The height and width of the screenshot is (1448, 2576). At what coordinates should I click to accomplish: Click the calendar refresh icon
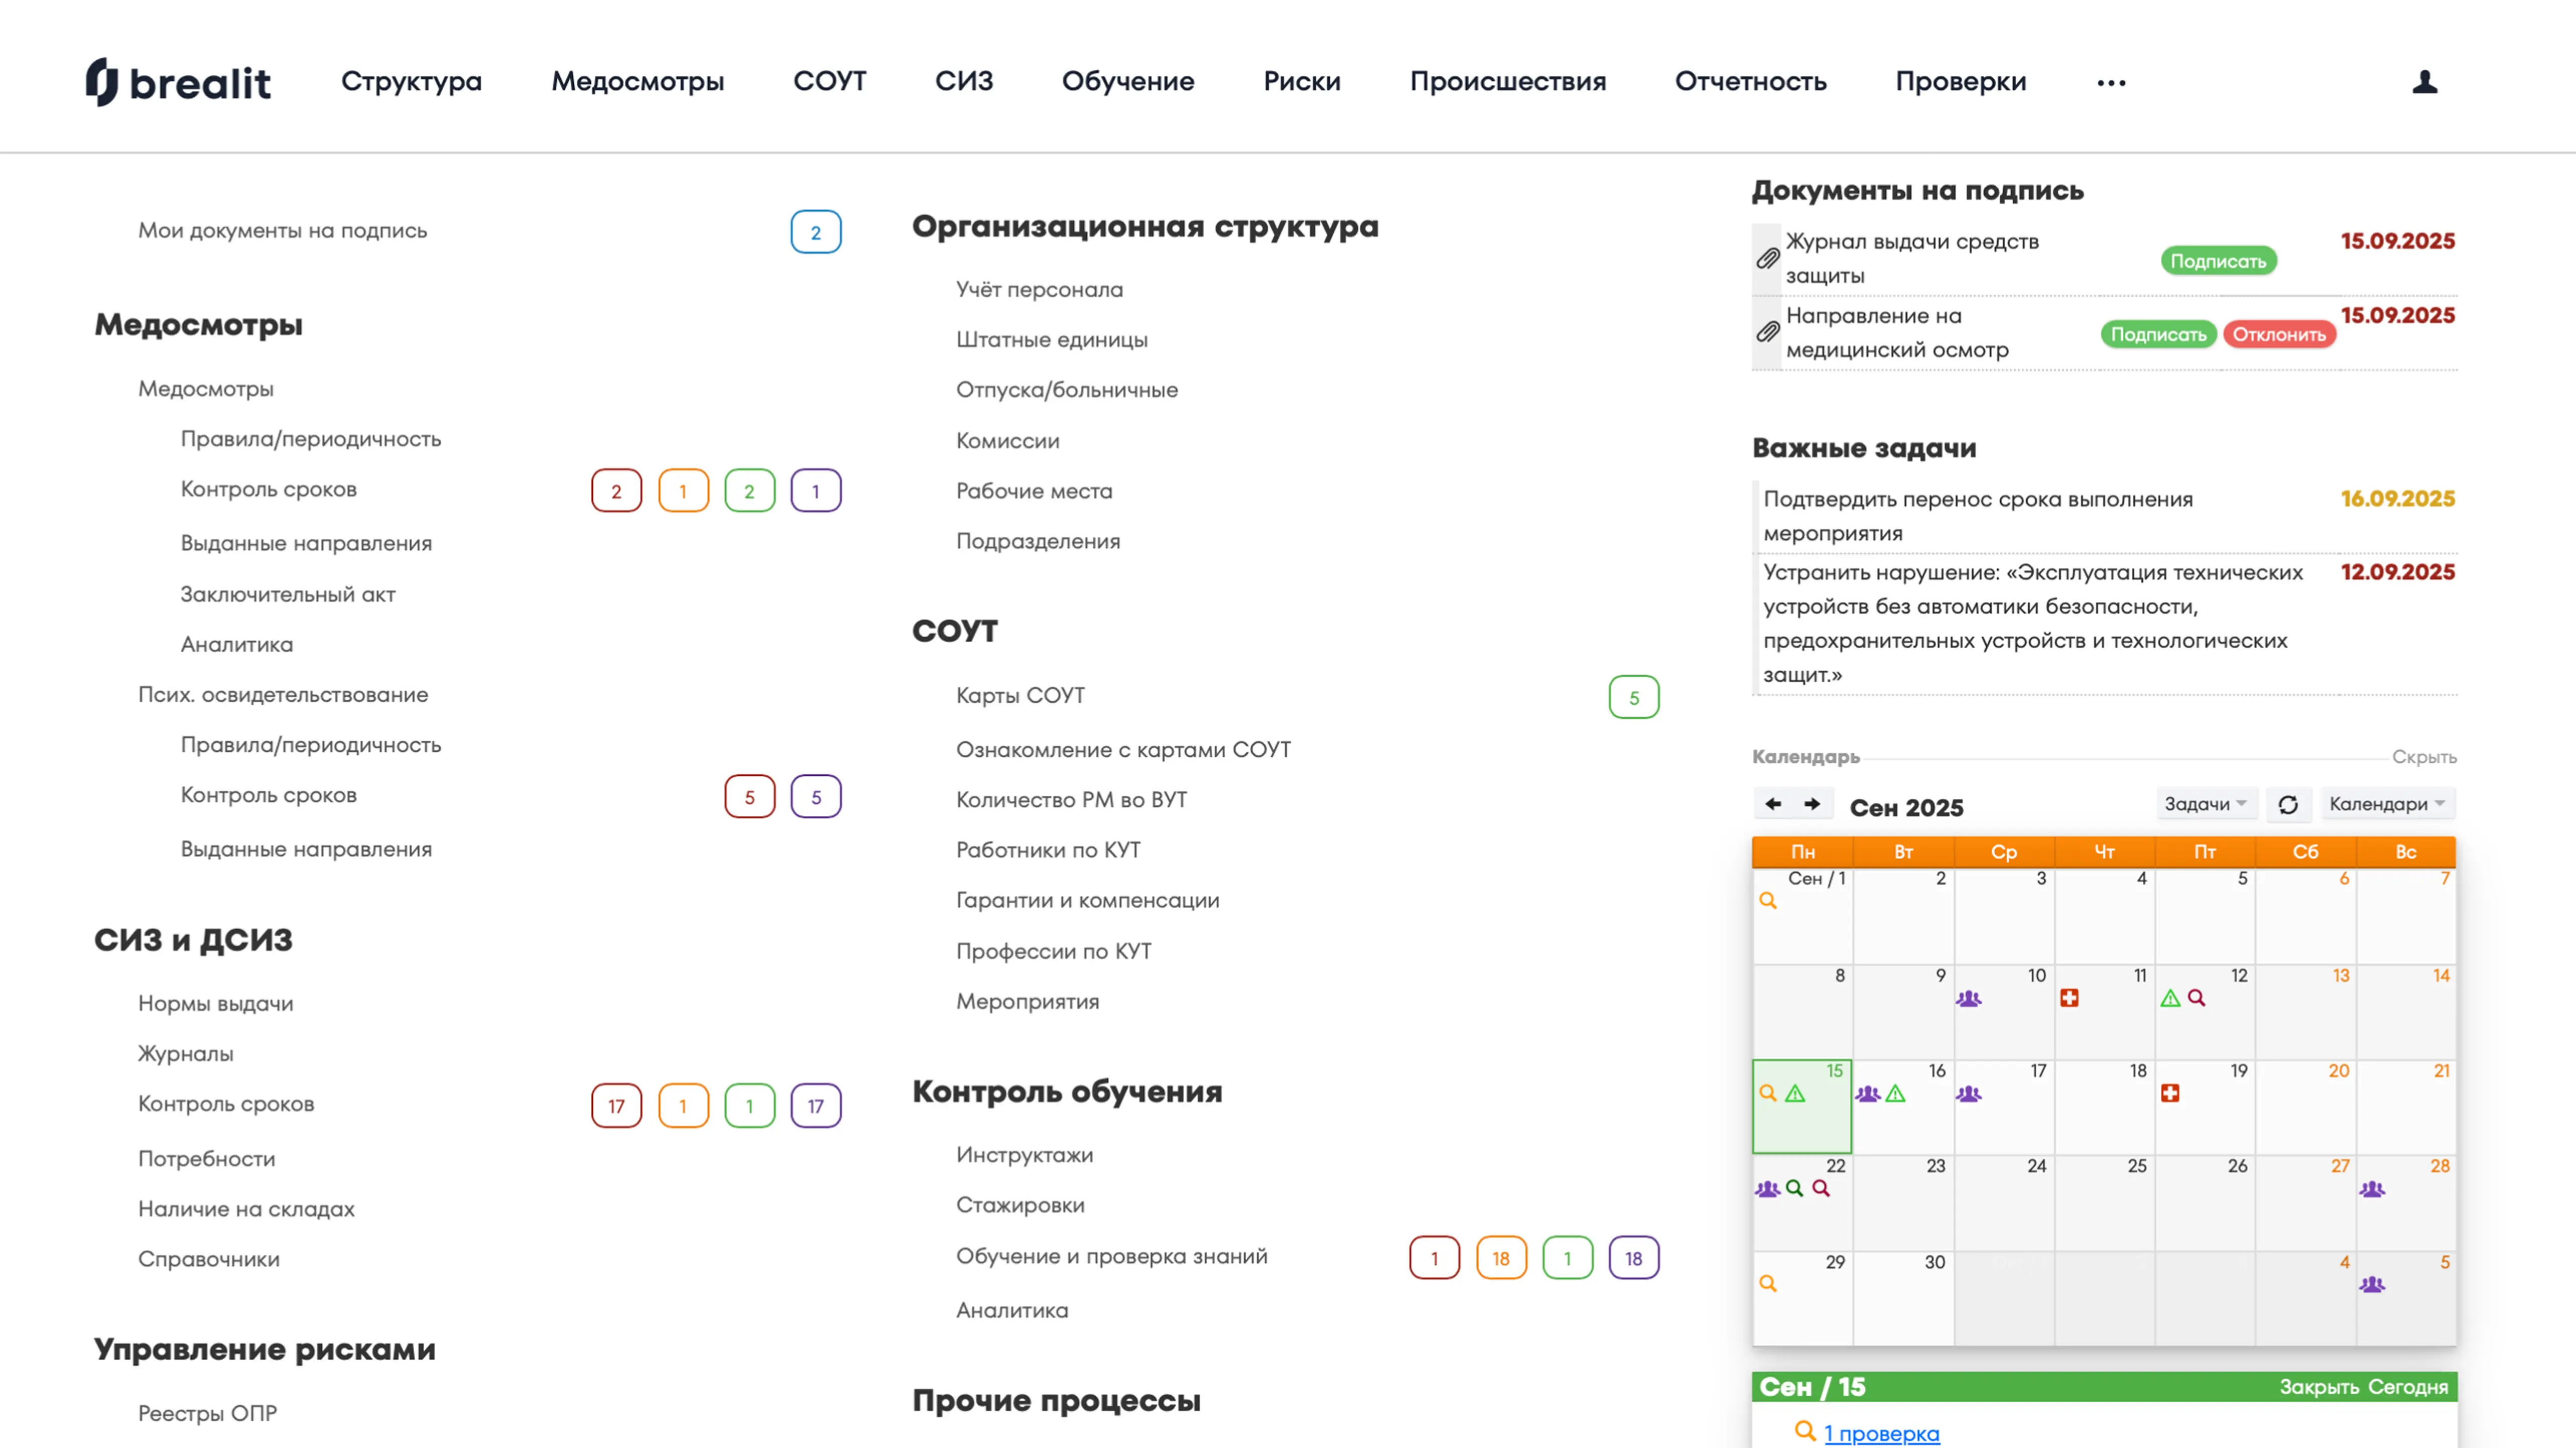(x=2288, y=804)
